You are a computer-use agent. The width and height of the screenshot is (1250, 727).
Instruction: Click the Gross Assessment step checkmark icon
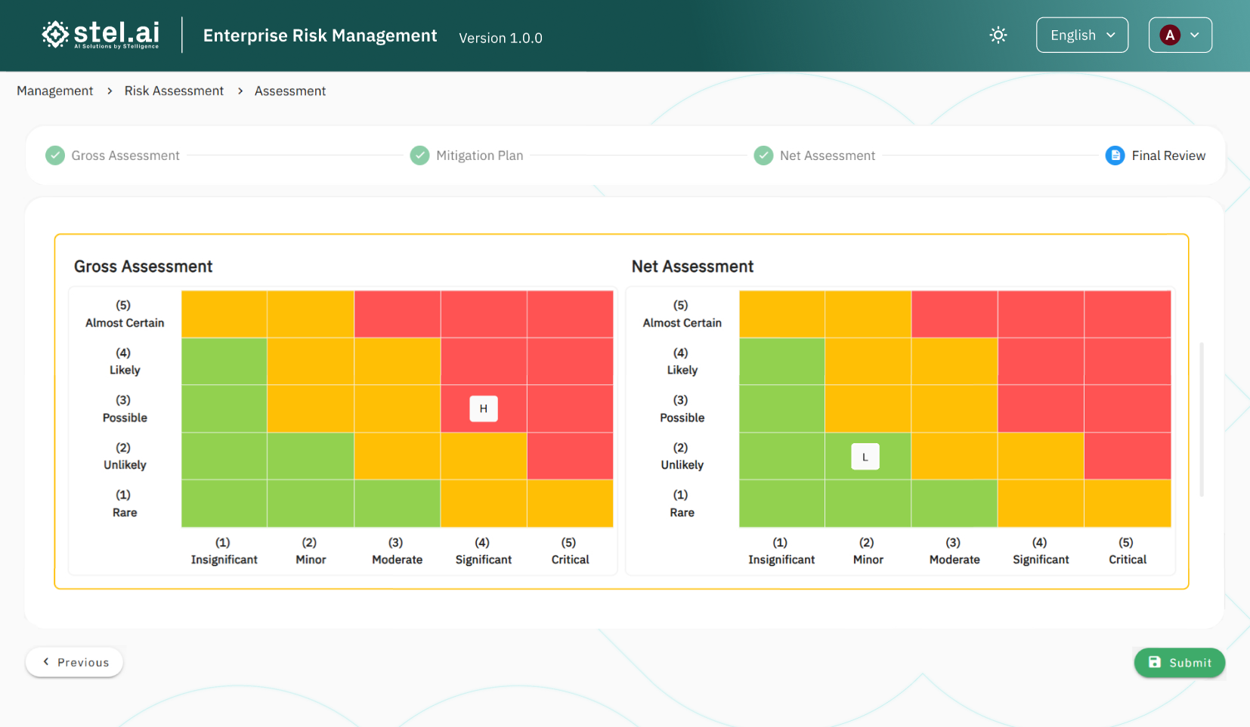click(55, 156)
